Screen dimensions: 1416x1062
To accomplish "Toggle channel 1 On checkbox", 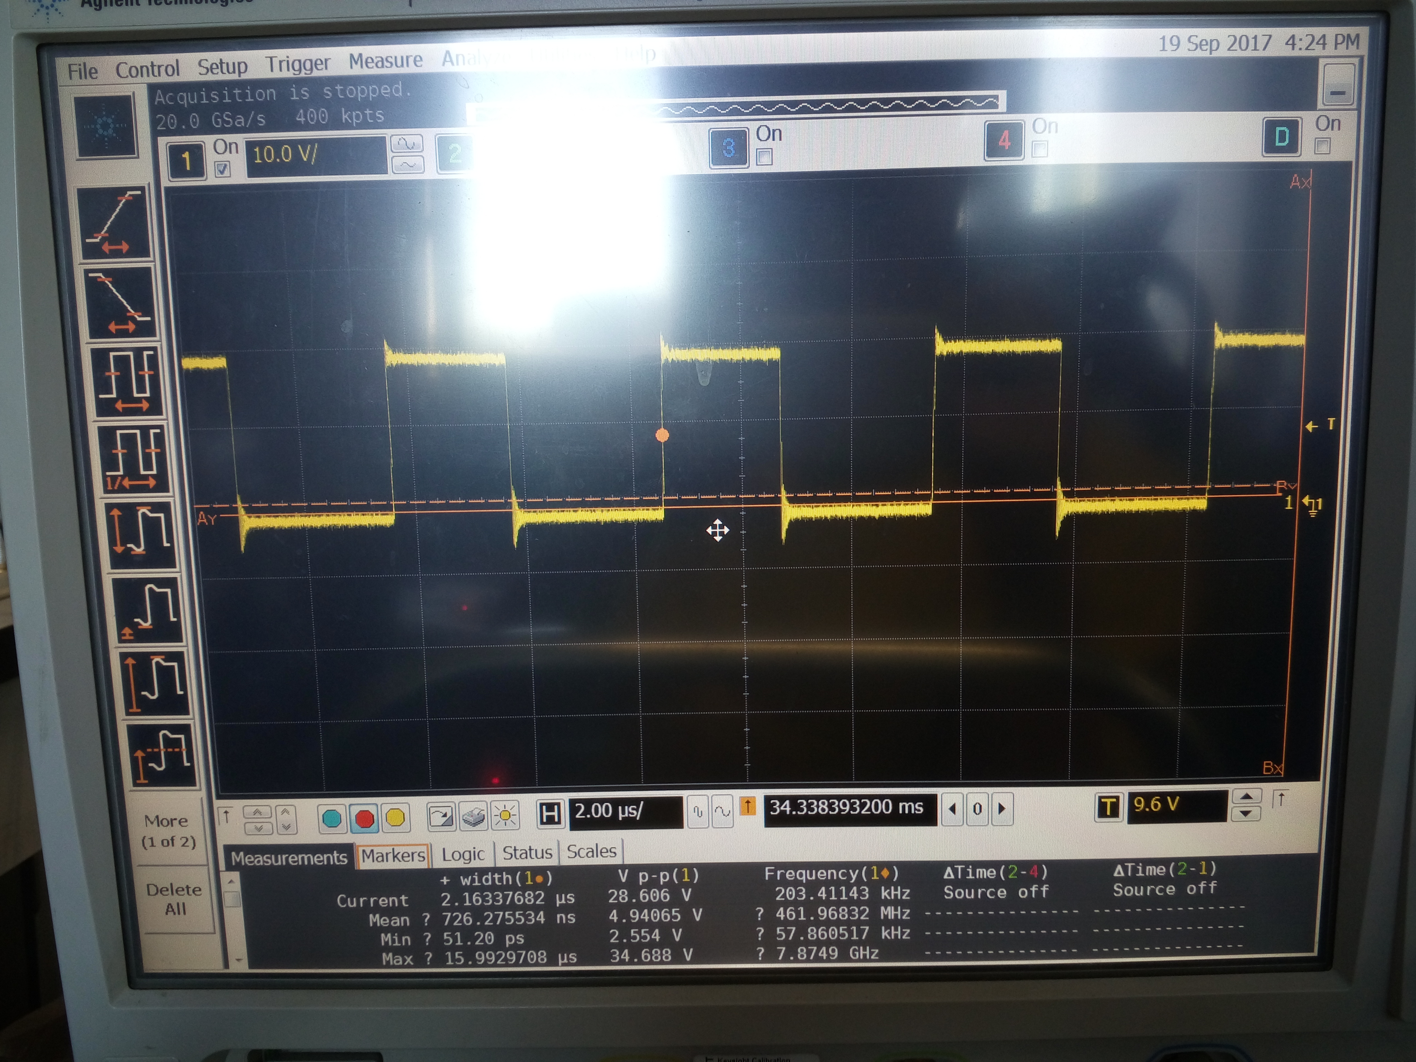I will [222, 169].
